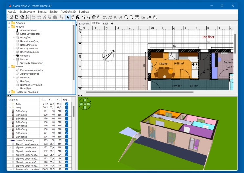
Task: Click the catalog tree's vertical scrollbar
Action: pos(74,52)
